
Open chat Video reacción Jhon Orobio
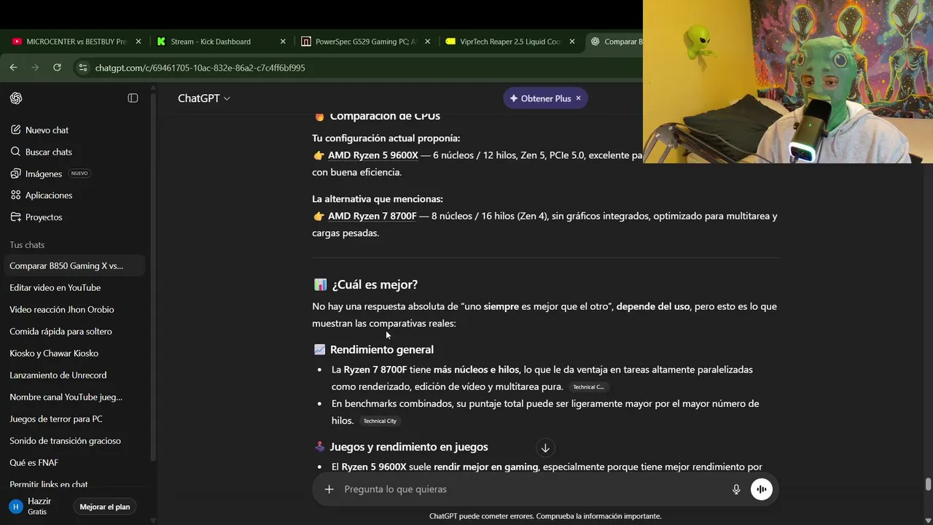[62, 309]
